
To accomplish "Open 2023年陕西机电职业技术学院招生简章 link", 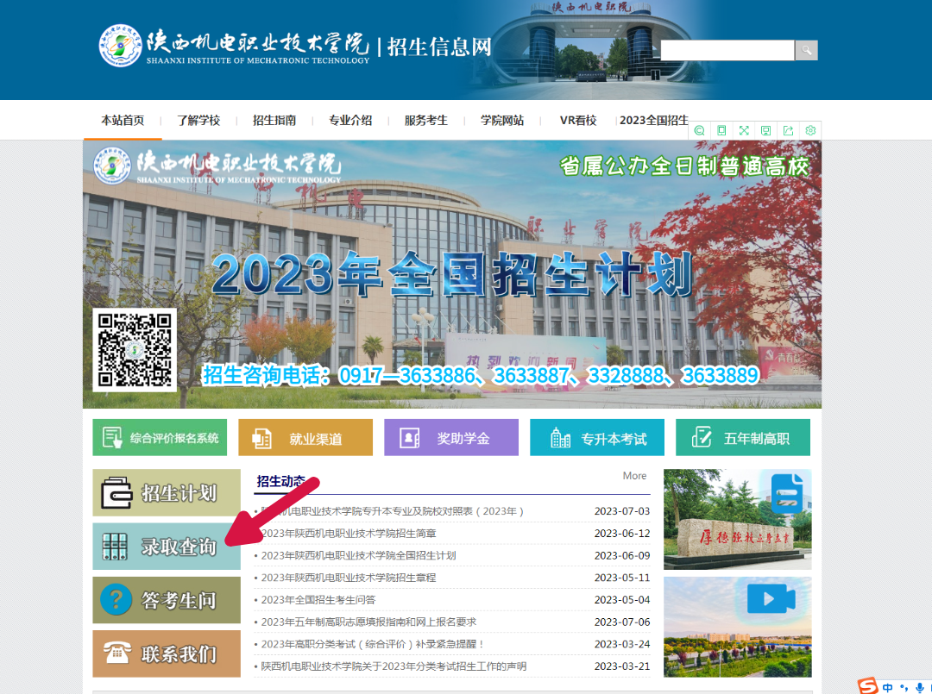I will 349,533.
